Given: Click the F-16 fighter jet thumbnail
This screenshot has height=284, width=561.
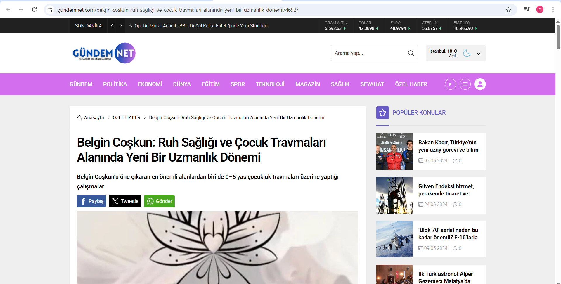Looking at the screenshot, I should 394,239.
